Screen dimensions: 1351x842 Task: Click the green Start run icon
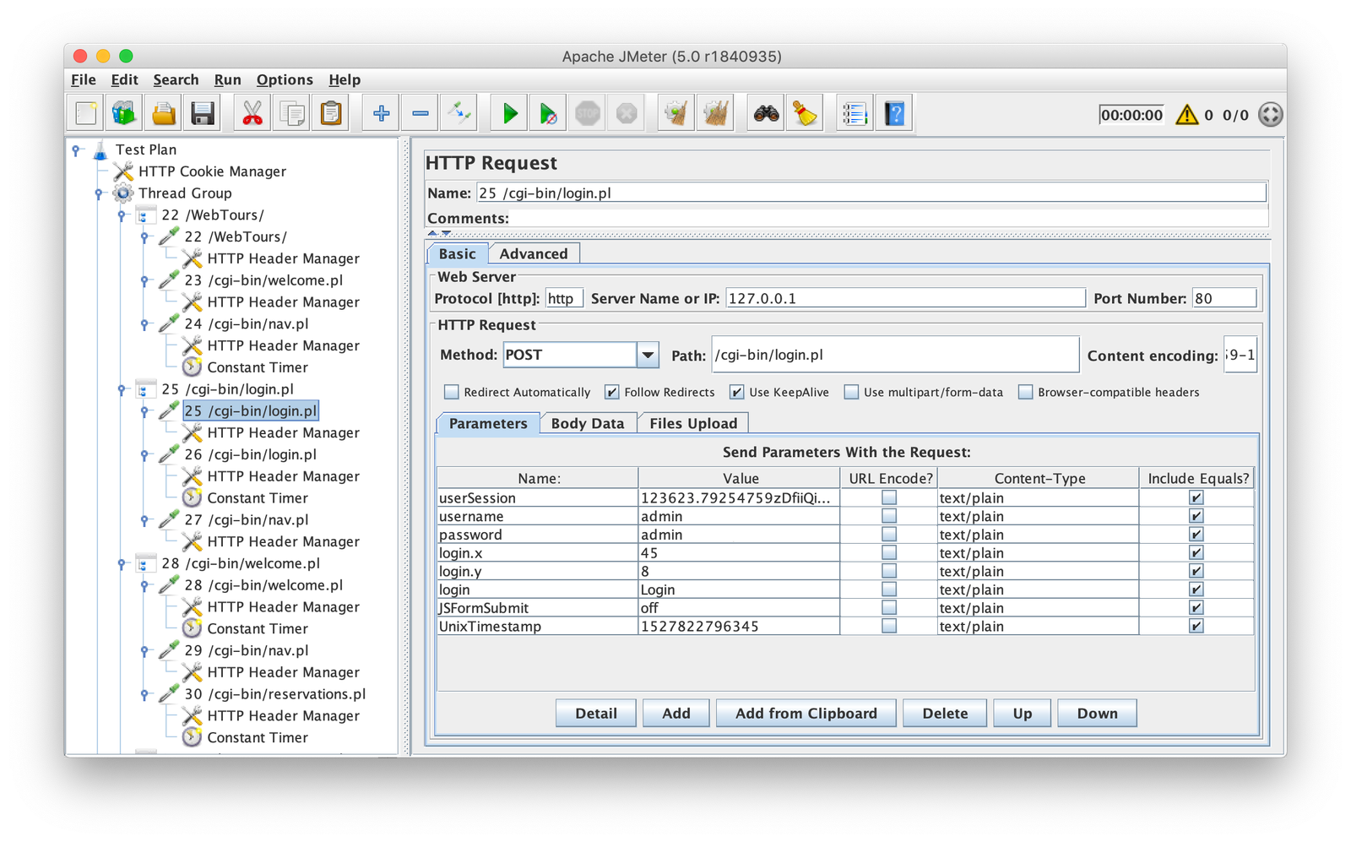click(510, 113)
